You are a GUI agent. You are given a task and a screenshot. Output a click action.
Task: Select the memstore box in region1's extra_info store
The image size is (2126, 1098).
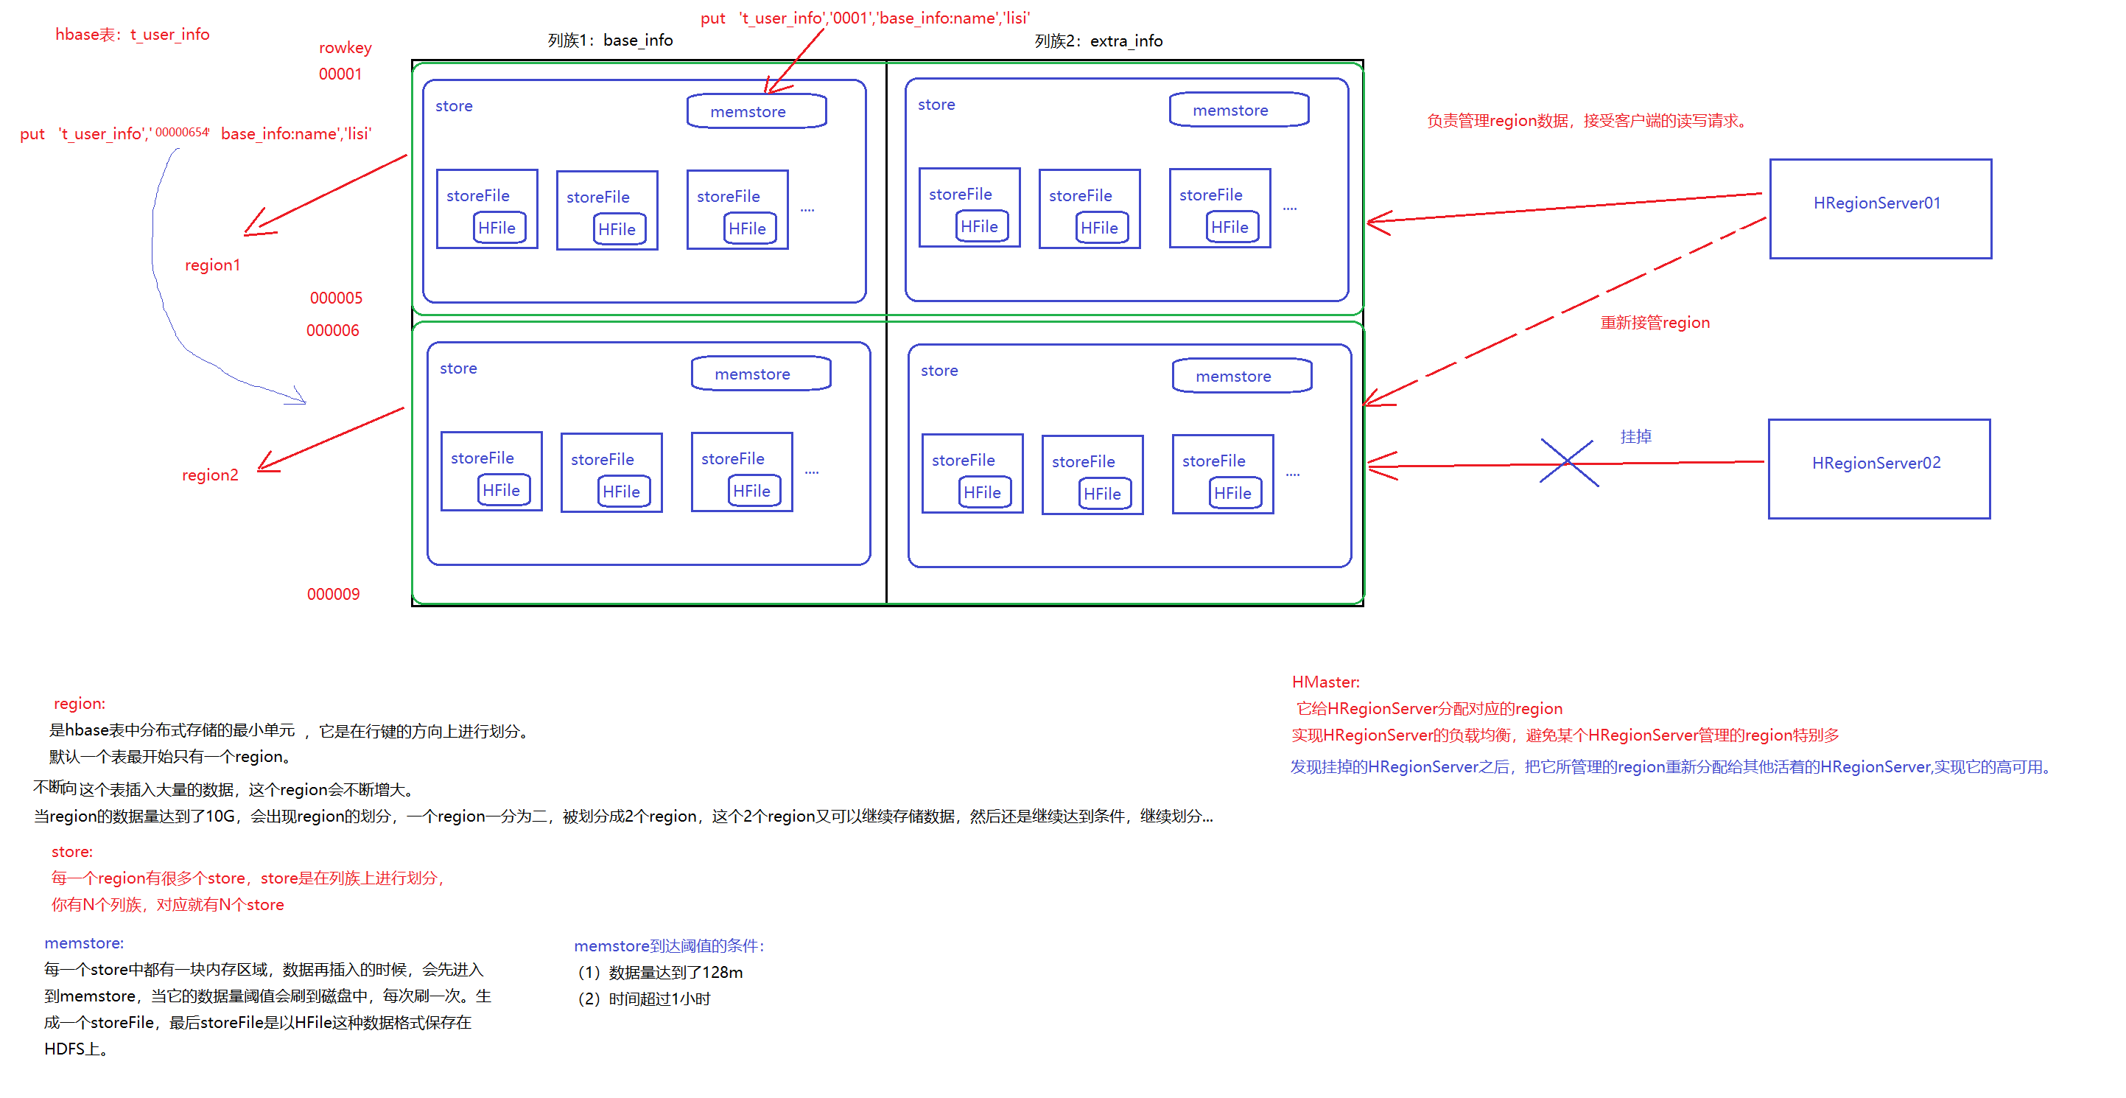1239,110
